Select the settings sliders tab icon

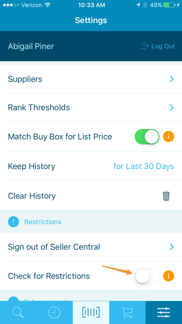(164, 312)
